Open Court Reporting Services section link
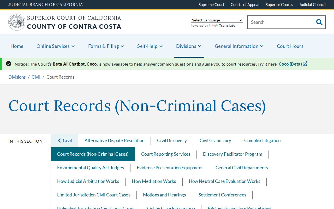 point(166,154)
